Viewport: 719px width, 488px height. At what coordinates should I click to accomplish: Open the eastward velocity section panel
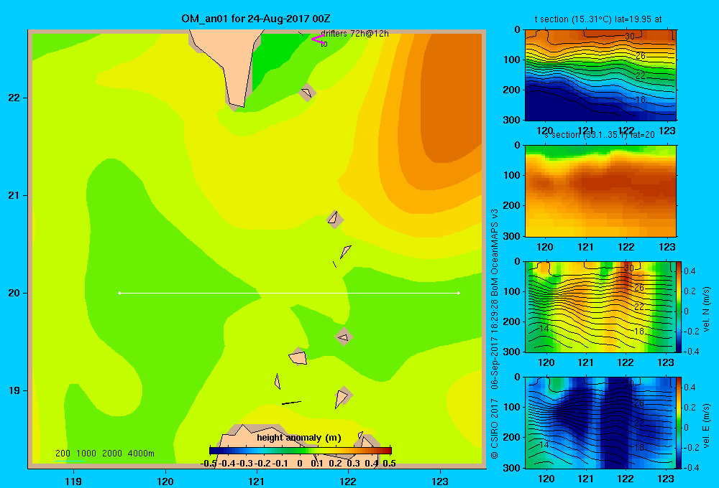pos(600,423)
